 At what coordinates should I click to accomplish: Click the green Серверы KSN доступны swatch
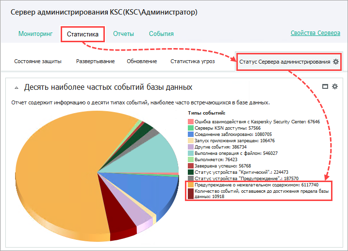[x=191, y=128]
